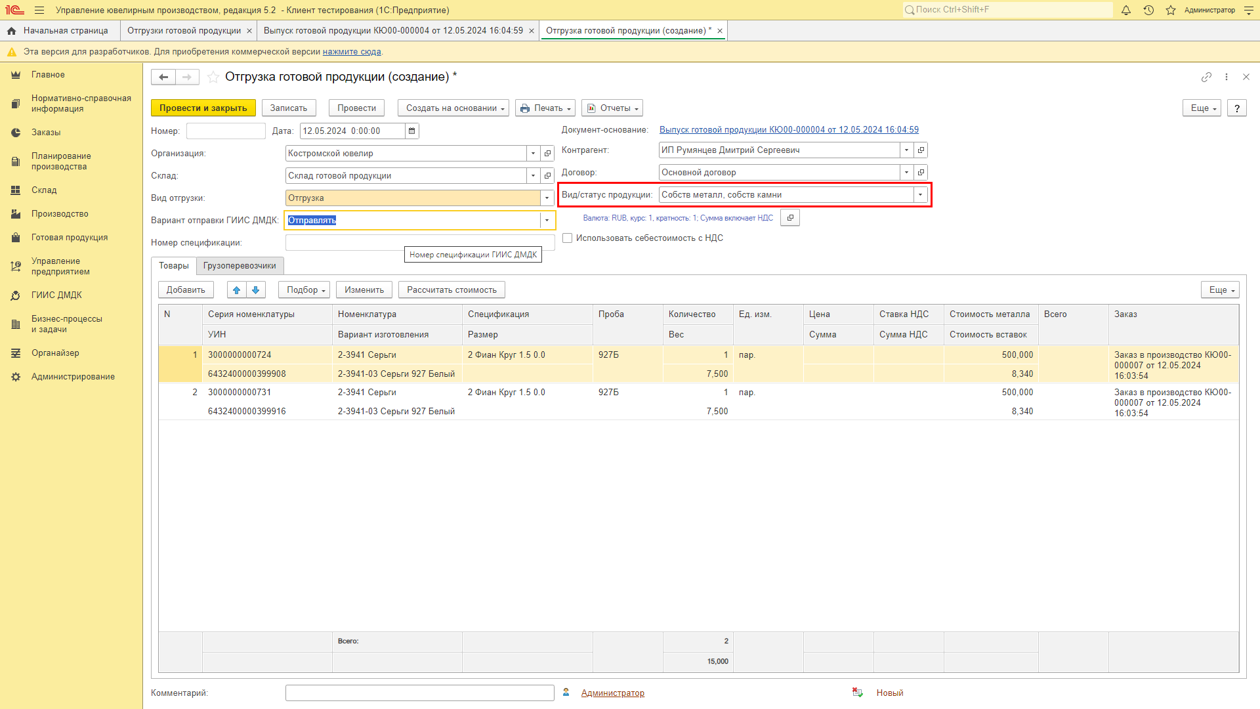Open history clock icon in title bar

tap(1148, 10)
